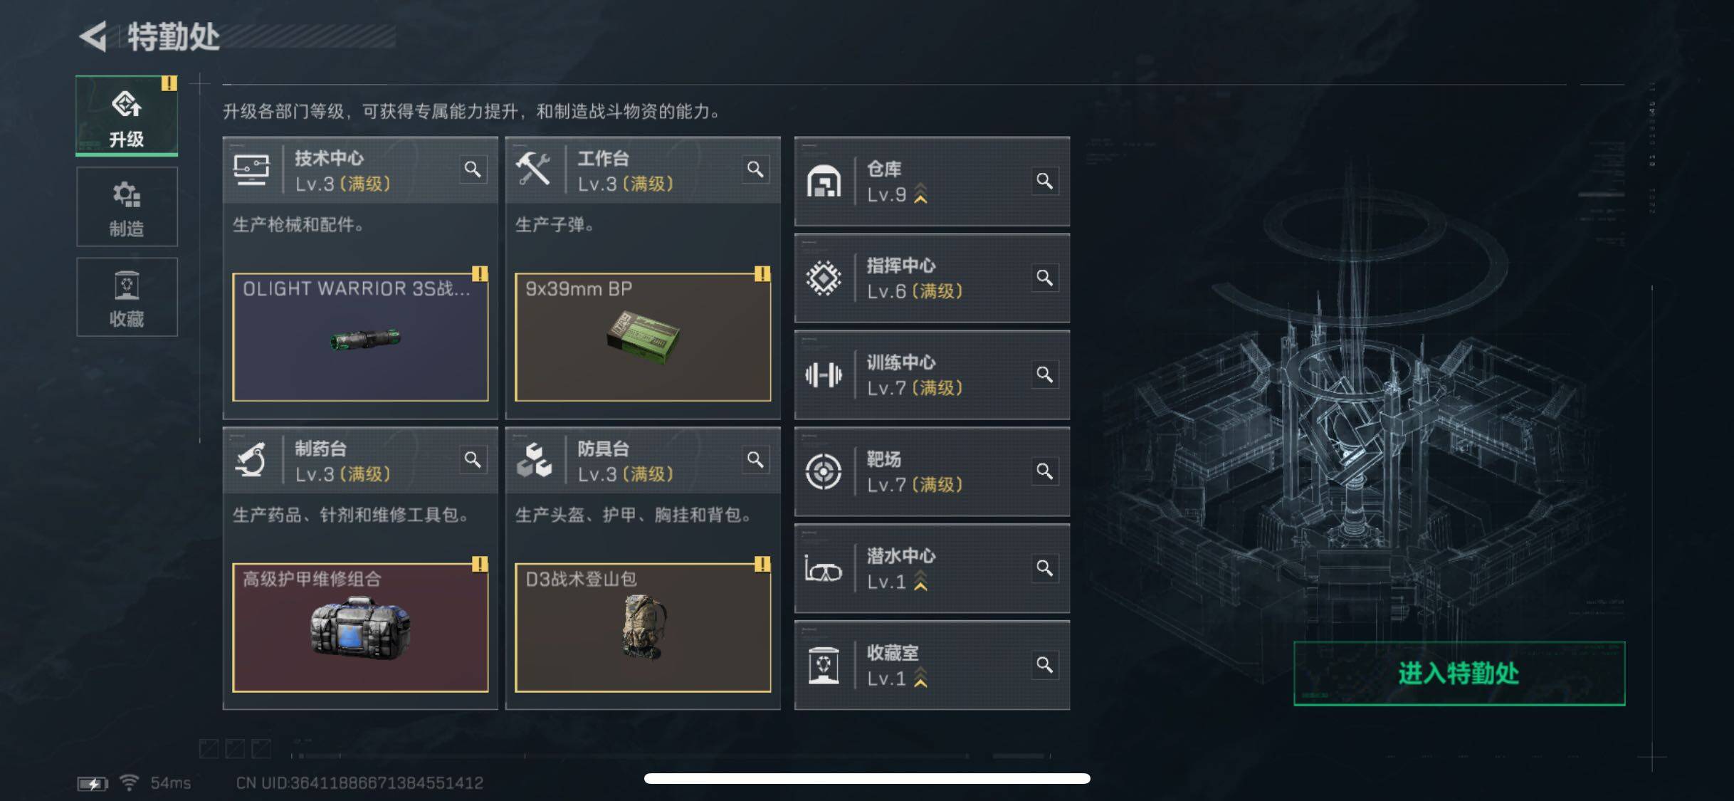Open the 收藏 sidebar tab
Viewport: 1734px width, 801px height.
(x=127, y=297)
